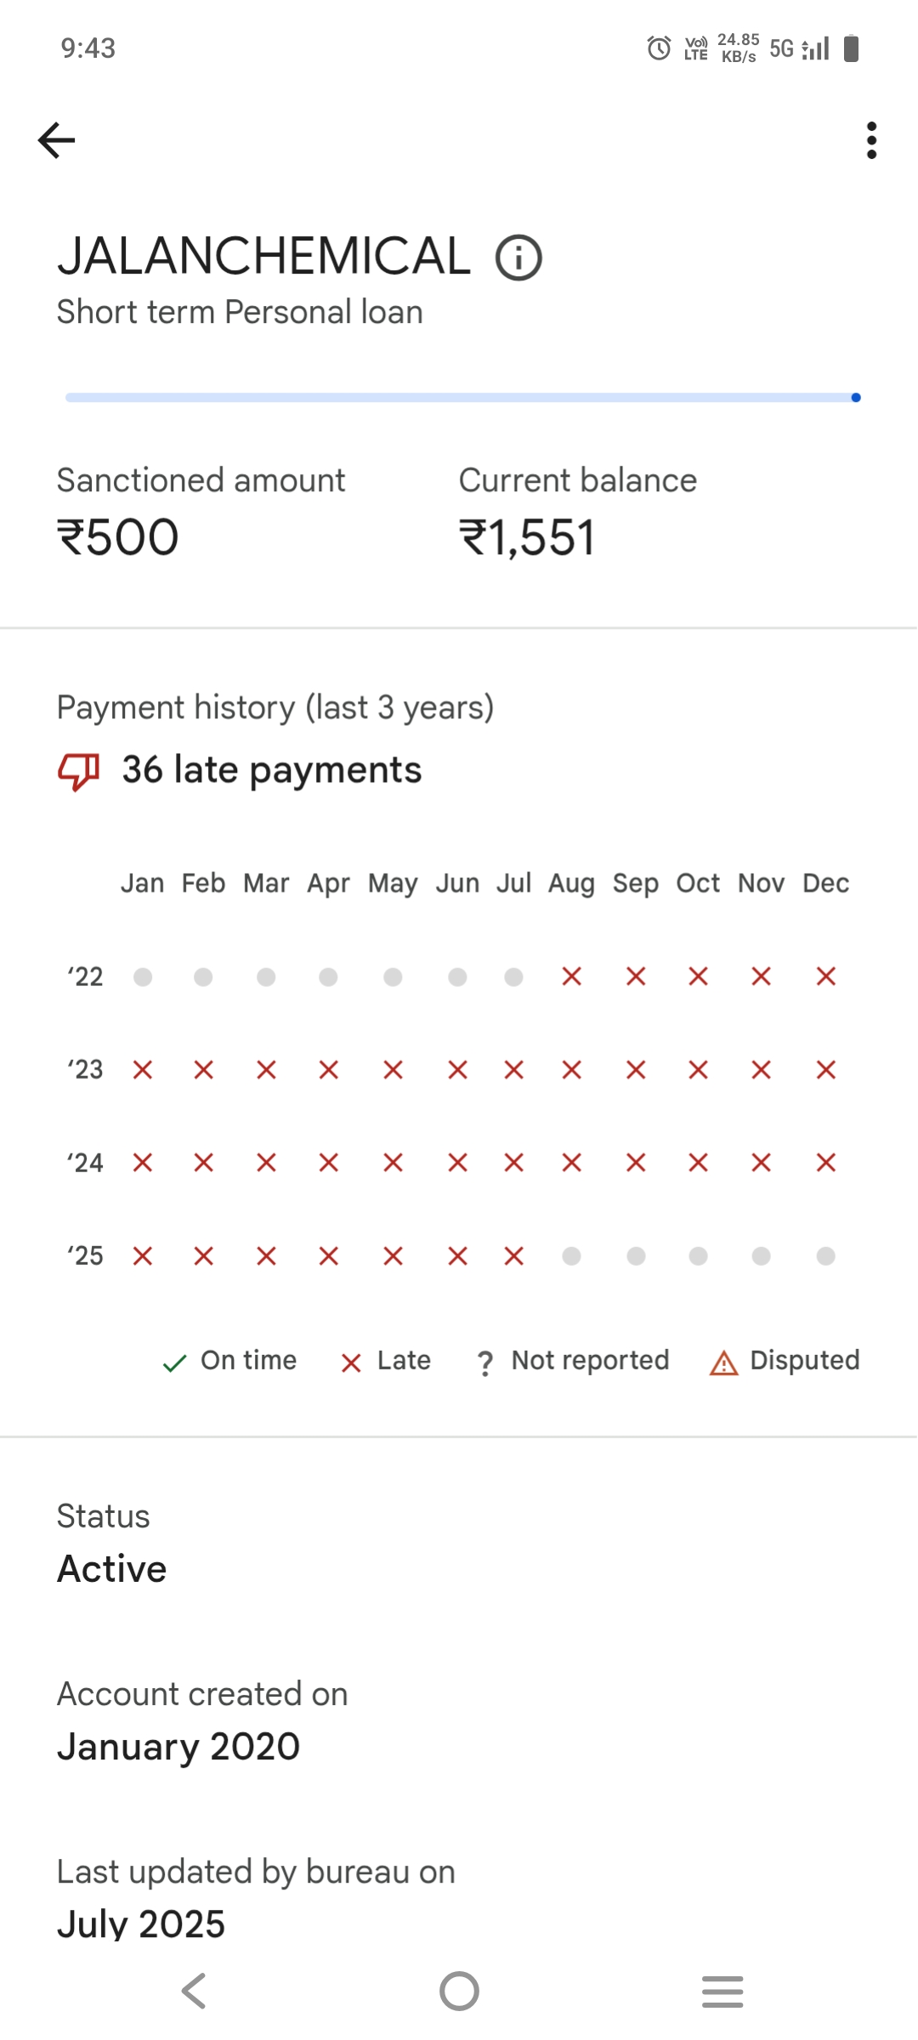The width and height of the screenshot is (918, 2040).
Task: Tap the late mark for Dec '23
Action: [x=825, y=1069]
